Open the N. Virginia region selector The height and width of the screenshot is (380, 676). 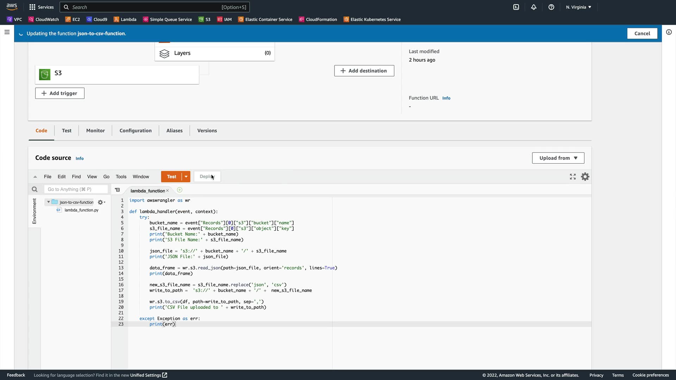point(578,7)
